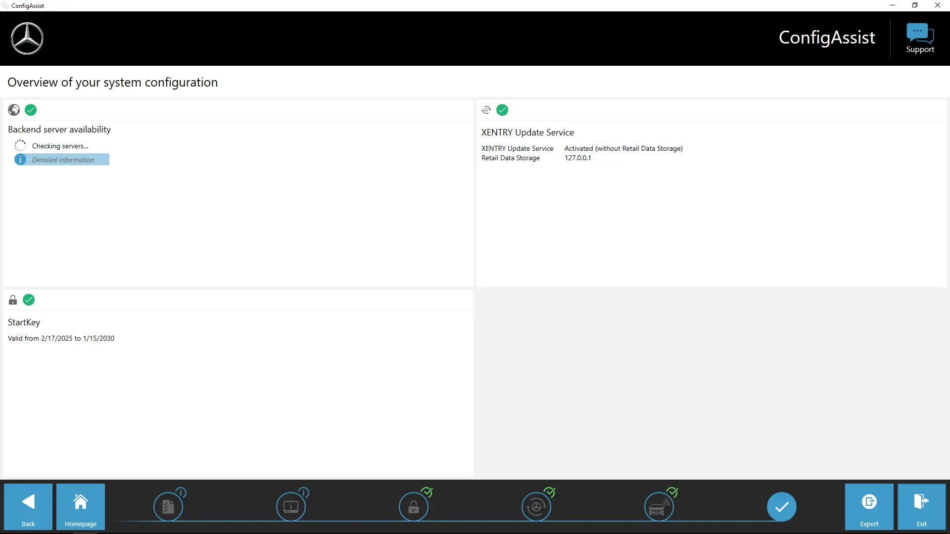The image size is (950, 534).
Task: Open the system information monitor step
Action: pyautogui.click(x=291, y=507)
